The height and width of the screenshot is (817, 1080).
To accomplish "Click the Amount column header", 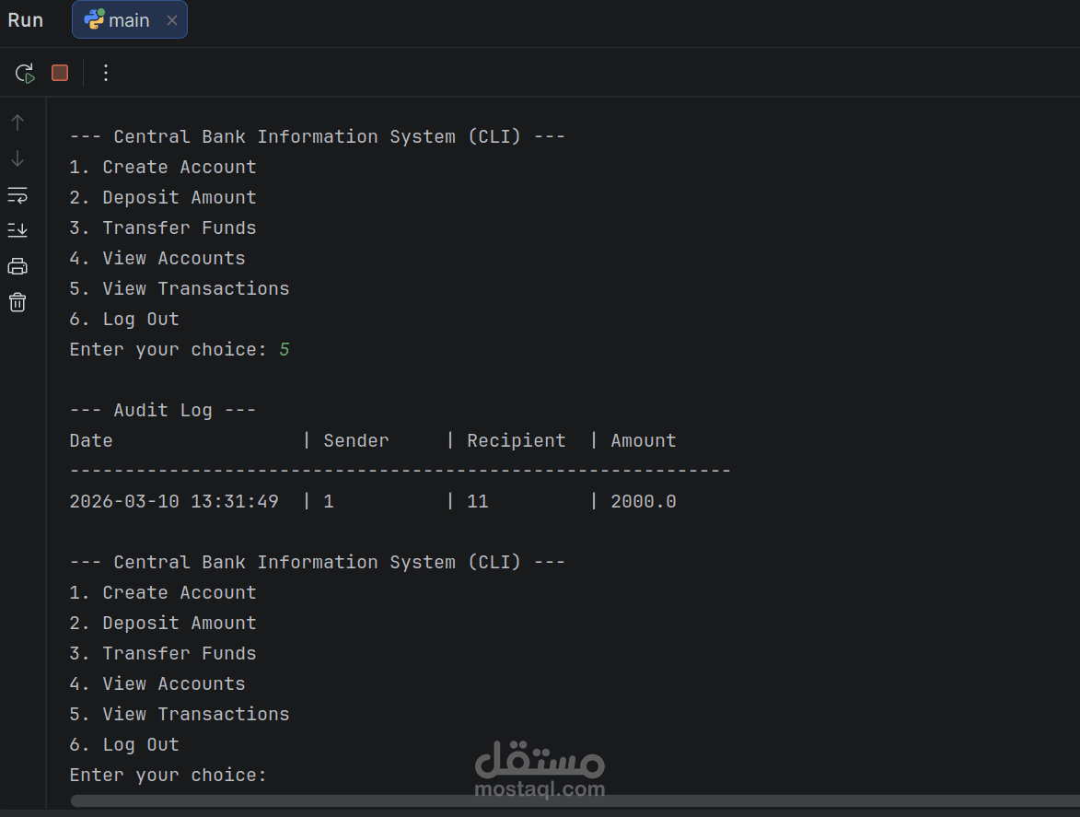I will pos(644,441).
